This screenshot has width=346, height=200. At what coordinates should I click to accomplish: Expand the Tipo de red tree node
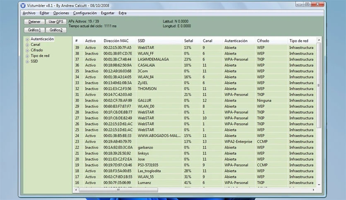click(27, 56)
